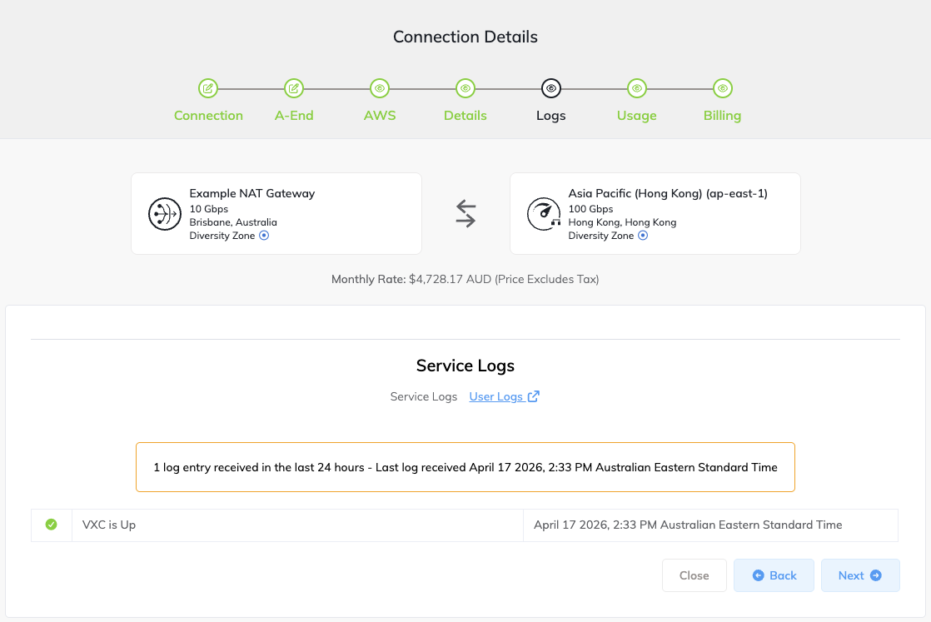Click the Billing step eye icon
The image size is (931, 622).
click(x=723, y=87)
